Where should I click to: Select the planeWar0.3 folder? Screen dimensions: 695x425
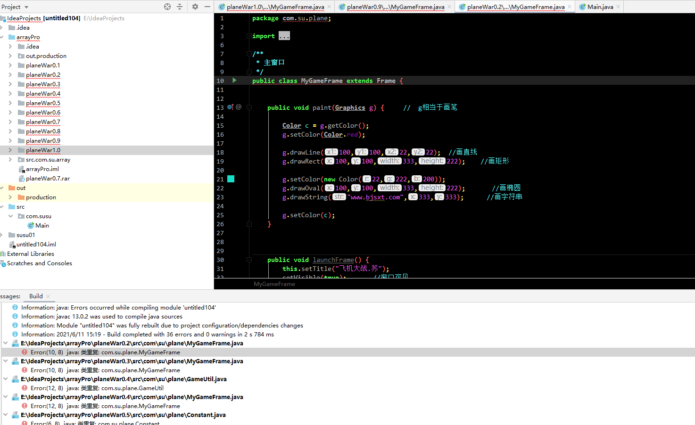pos(43,84)
